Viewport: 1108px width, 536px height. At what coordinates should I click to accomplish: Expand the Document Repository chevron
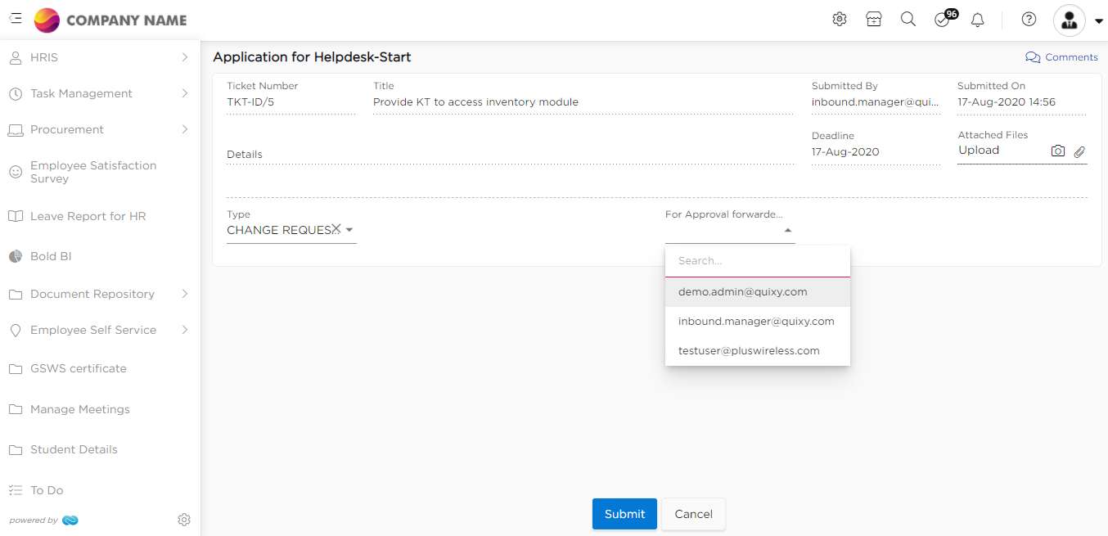[185, 294]
